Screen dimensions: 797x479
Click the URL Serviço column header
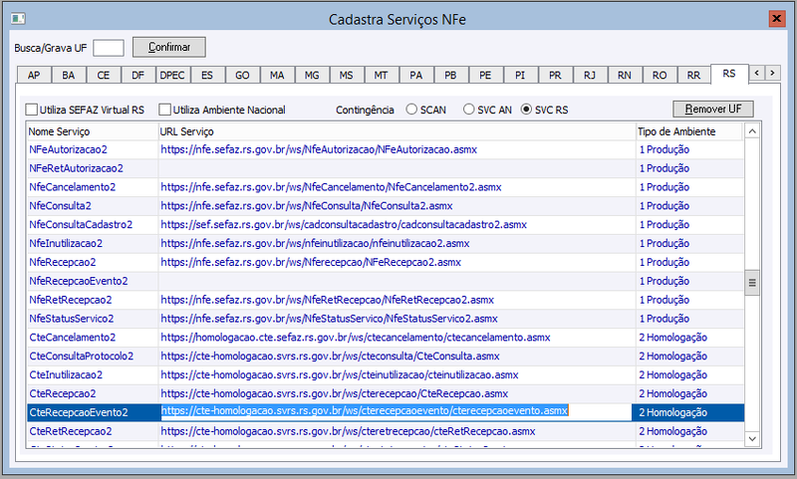(x=397, y=131)
